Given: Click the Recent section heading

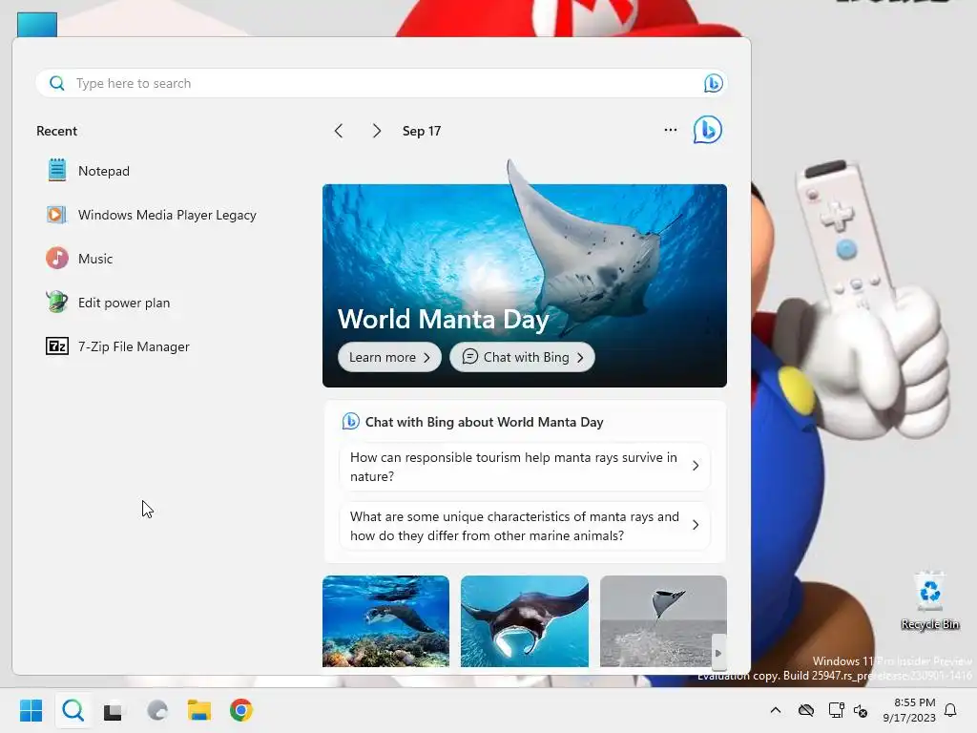Looking at the screenshot, I should pyautogui.click(x=56, y=131).
